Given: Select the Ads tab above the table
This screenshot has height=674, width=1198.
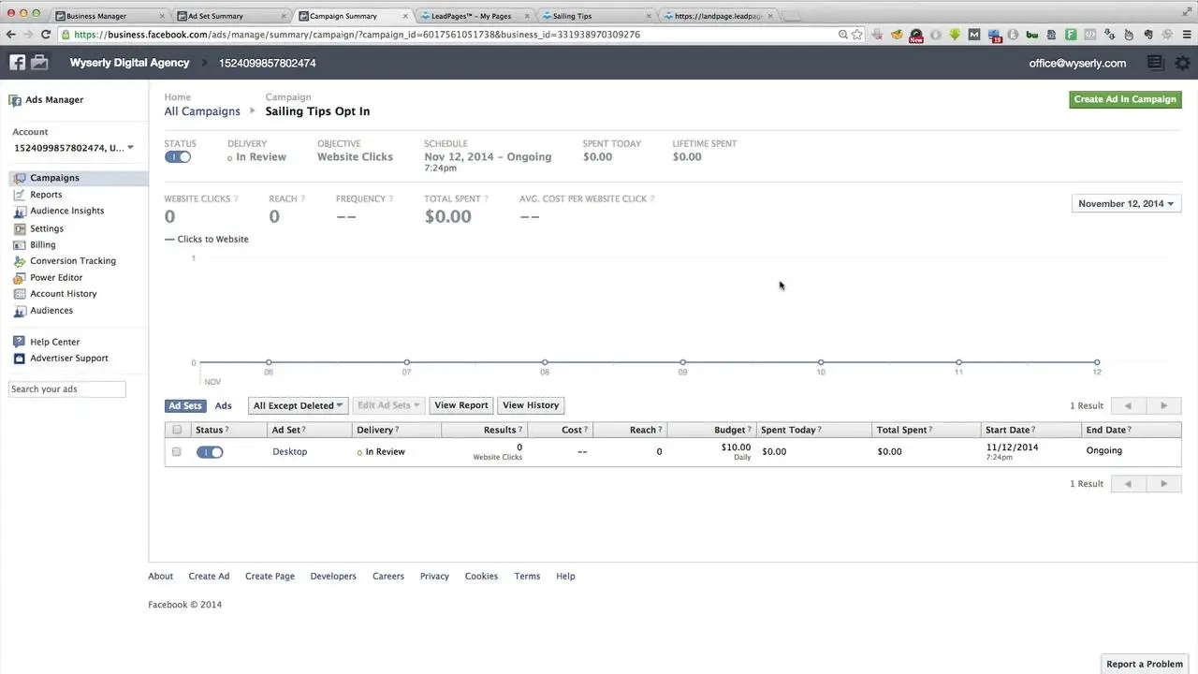Looking at the screenshot, I should coord(224,406).
